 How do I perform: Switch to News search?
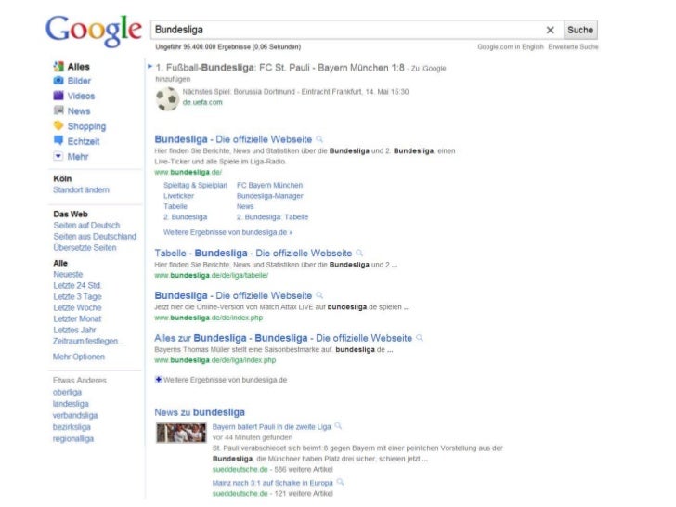click(x=79, y=110)
